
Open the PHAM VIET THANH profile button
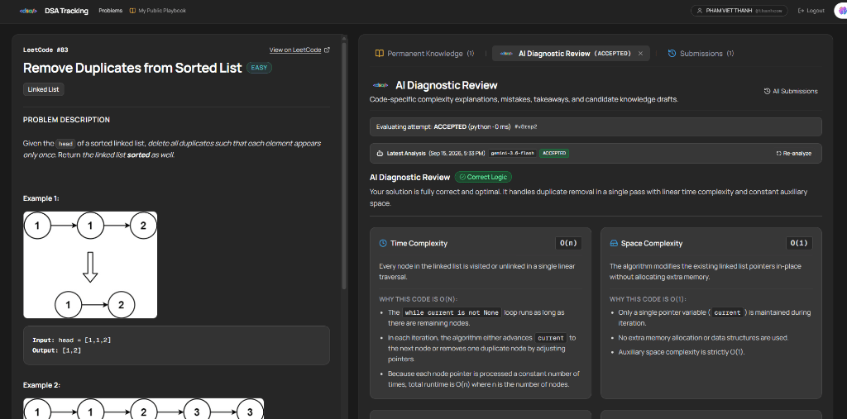(x=739, y=11)
